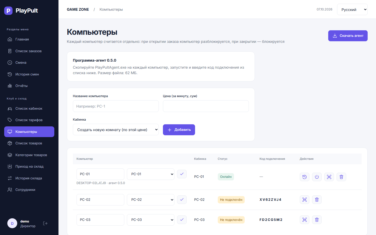Click the power icon for PC-01
This screenshot has height=235, width=376.
[317, 177]
